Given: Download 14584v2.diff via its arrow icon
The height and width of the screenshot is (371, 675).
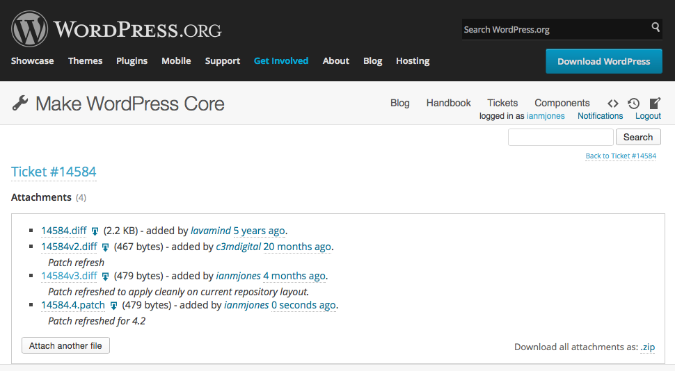Looking at the screenshot, I should coord(106,247).
